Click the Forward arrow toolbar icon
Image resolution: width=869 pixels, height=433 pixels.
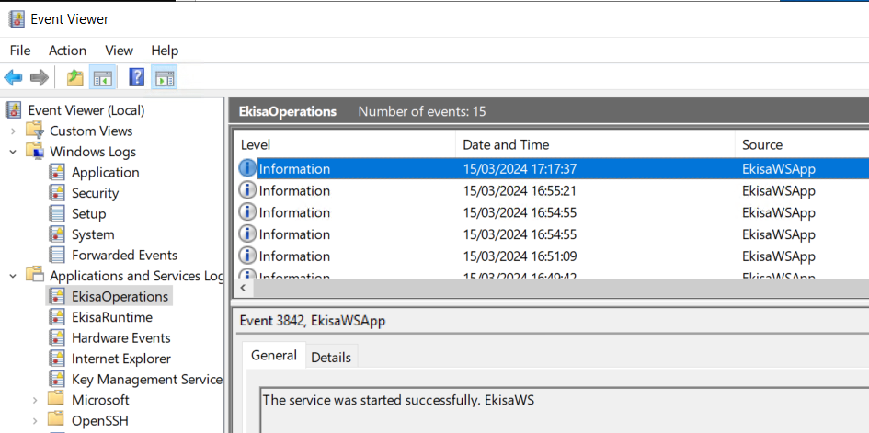40,78
